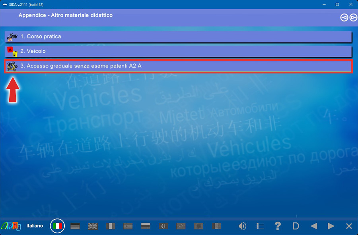Choose the British Union Jack flag

(93, 226)
